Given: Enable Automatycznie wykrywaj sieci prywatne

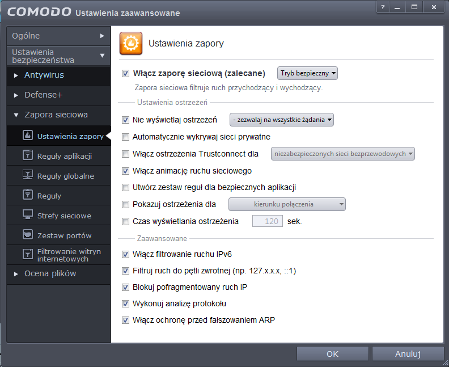Looking at the screenshot, I should coord(125,137).
